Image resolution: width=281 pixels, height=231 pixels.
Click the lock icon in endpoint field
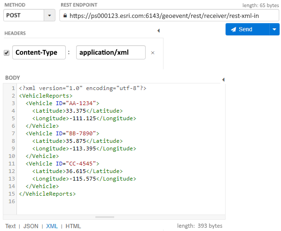65,16
